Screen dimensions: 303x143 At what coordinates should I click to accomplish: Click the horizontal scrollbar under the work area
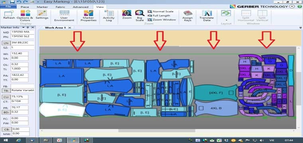point(157,131)
